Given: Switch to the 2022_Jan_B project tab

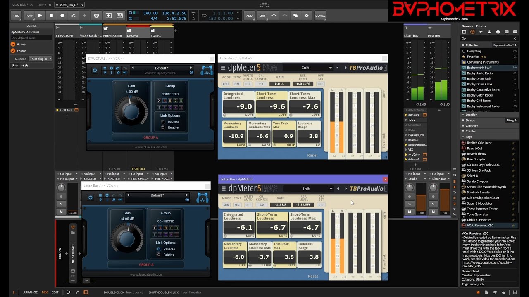Looking at the screenshot, I should click(69, 5).
